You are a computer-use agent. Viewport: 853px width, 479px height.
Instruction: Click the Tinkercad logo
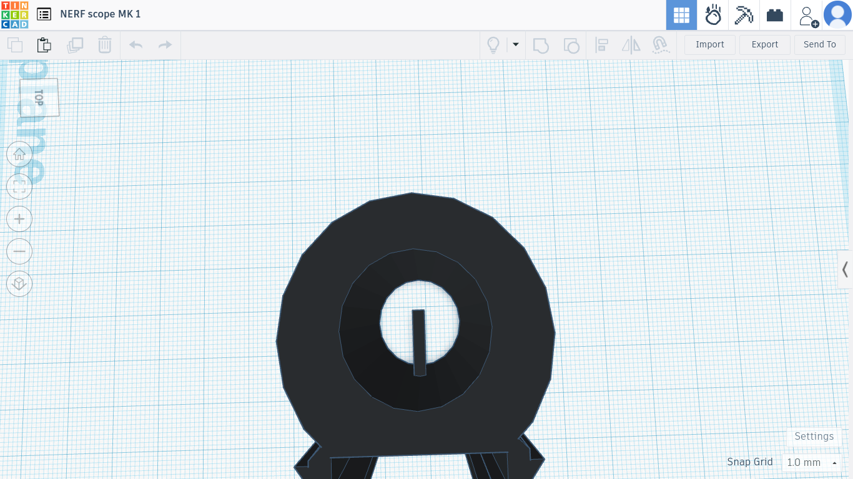pos(14,15)
